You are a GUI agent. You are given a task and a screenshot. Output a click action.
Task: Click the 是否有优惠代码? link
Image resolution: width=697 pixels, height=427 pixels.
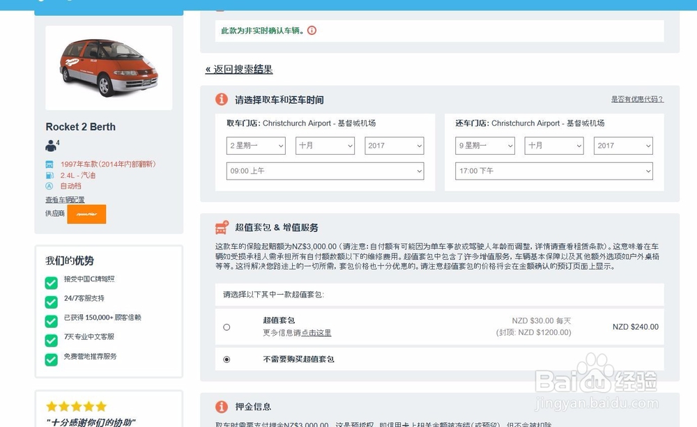coord(637,99)
